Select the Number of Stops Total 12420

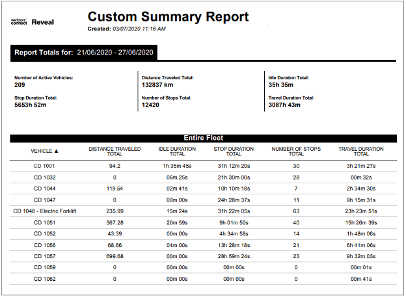150,105
